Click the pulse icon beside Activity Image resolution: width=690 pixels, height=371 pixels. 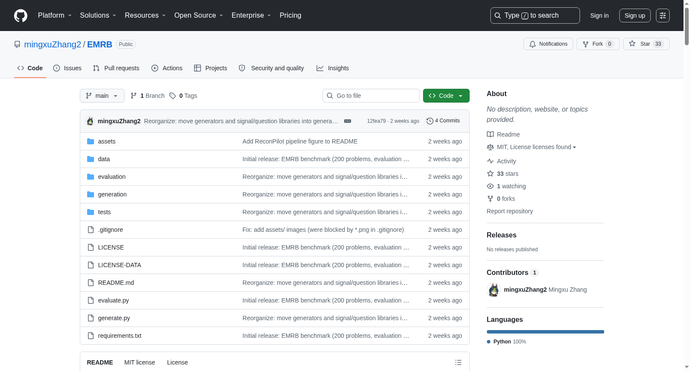tap(490, 161)
